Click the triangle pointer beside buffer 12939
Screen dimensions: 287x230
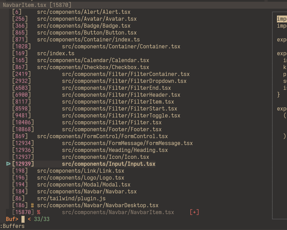(x=8, y=164)
